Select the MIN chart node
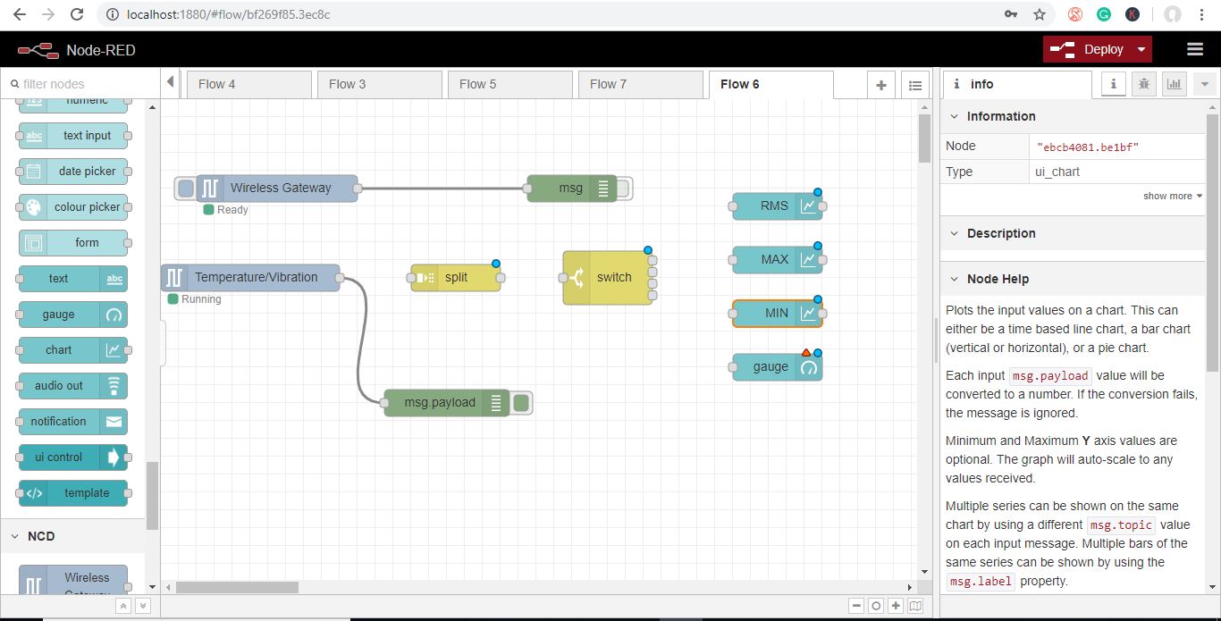1221x621 pixels. [778, 314]
